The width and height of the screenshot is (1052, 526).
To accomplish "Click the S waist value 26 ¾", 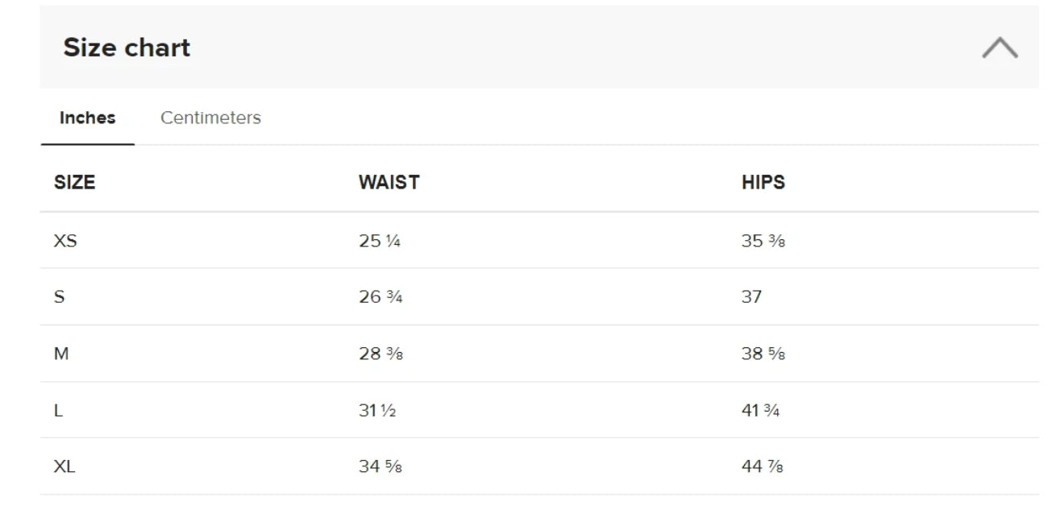I will click(x=380, y=296).
